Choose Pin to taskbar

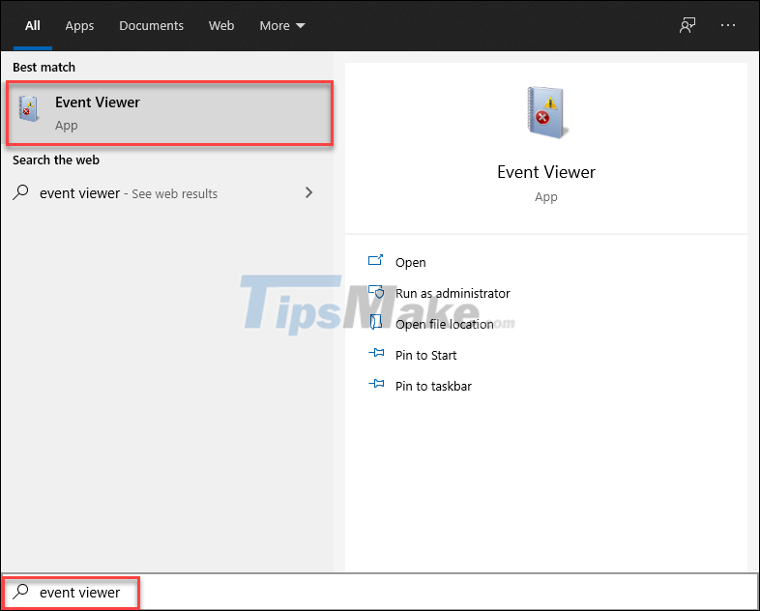tap(433, 386)
